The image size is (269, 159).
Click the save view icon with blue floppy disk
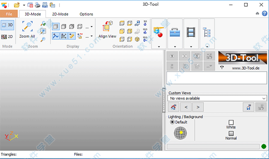point(137,23)
